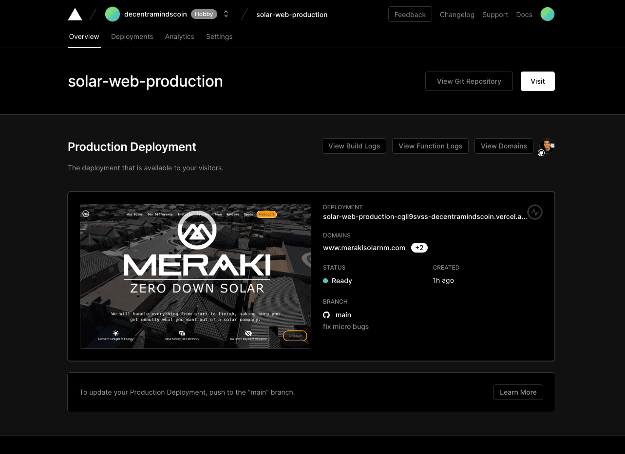Click the 1h ago created time
Screen dimensions: 625x454
pos(443,280)
